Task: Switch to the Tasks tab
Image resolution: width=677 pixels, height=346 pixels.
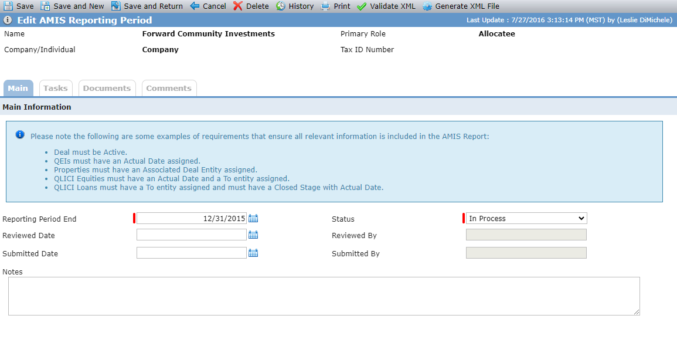Action: coord(56,88)
